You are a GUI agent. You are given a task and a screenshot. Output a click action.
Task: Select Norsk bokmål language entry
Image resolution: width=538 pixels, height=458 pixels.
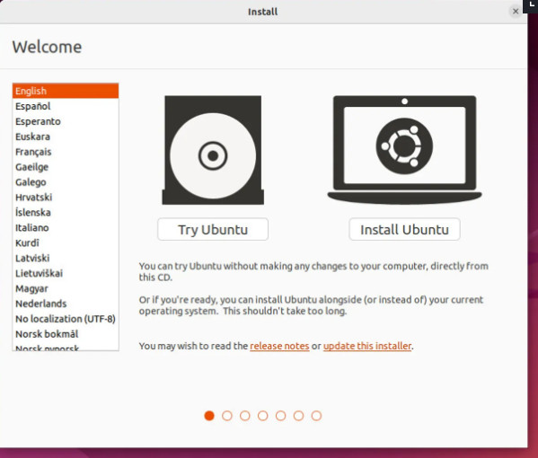click(66, 334)
